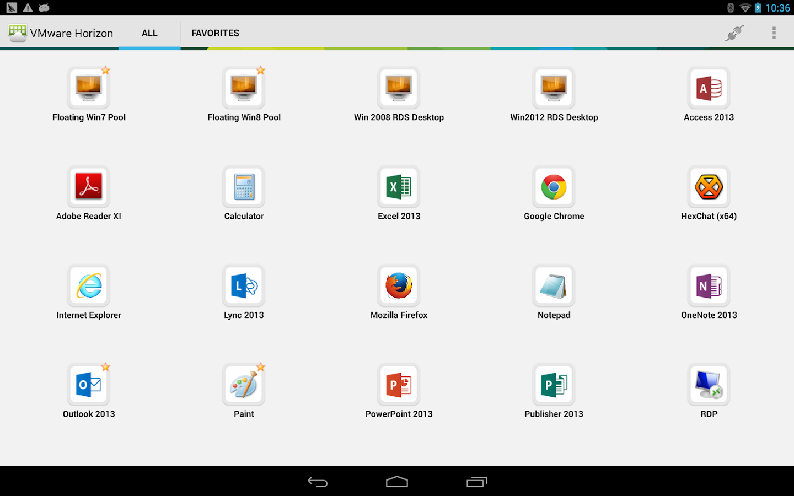
Task: Click the "VMware Horizon" title text
Action: [x=72, y=34]
